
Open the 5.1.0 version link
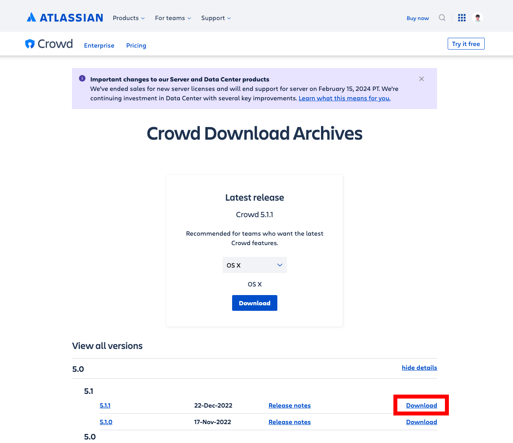tap(106, 422)
